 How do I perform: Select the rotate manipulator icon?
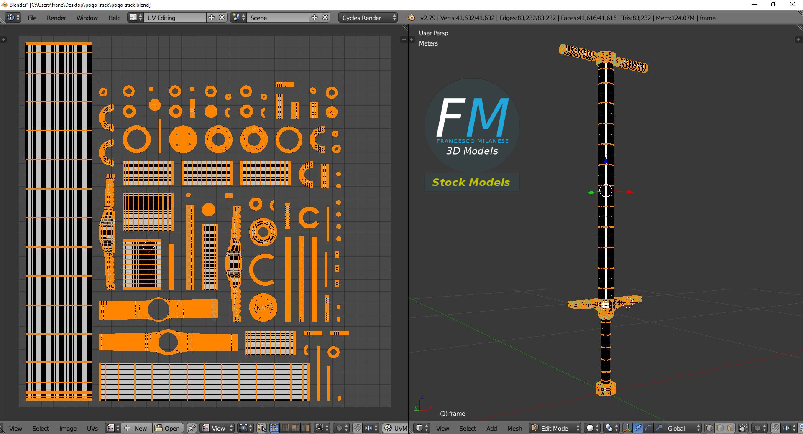point(648,428)
